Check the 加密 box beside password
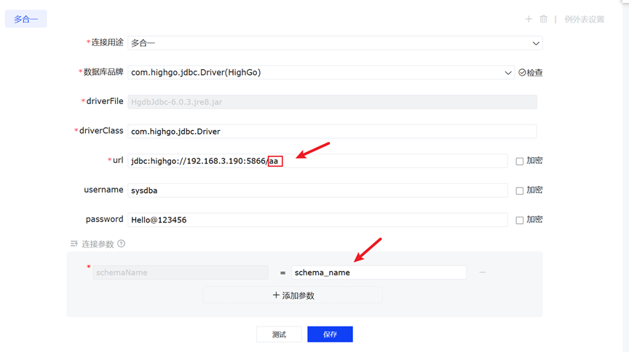629x352 pixels. [x=519, y=220]
